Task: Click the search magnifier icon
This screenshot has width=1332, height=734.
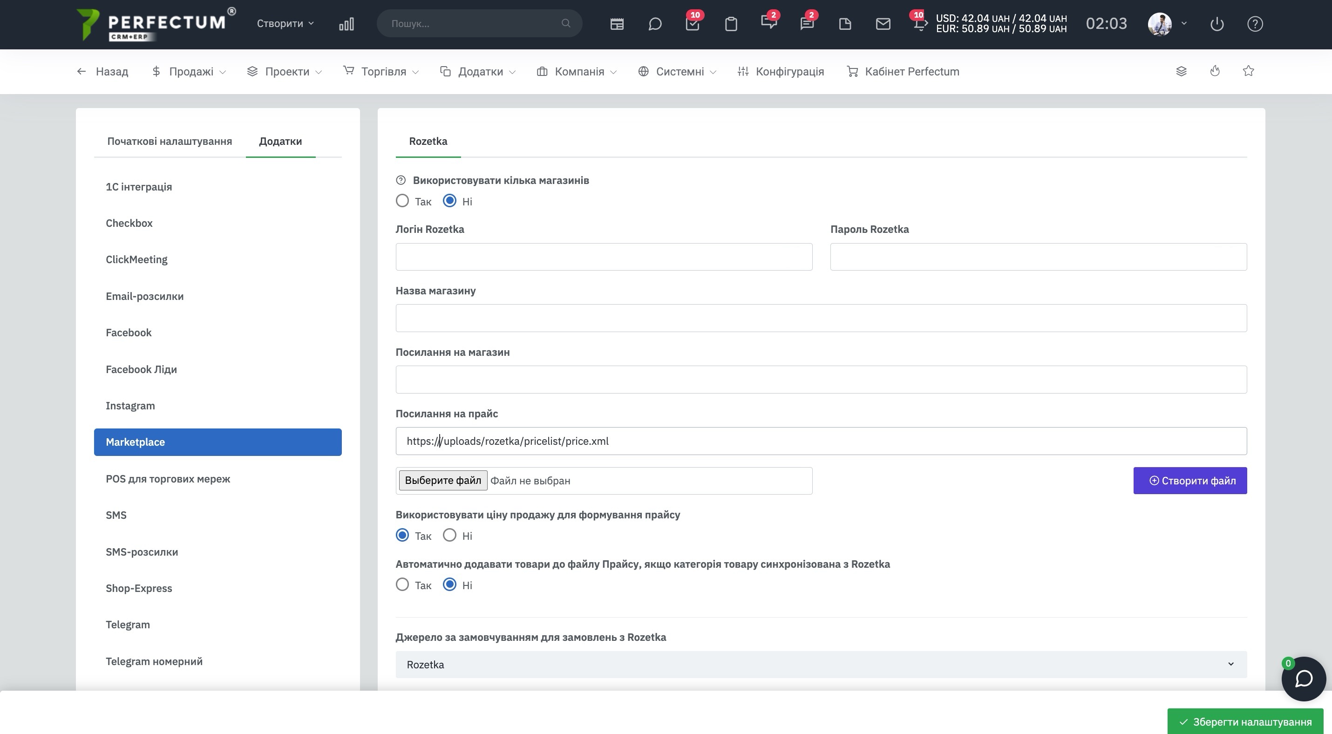Action: click(566, 23)
